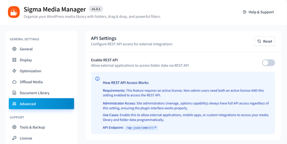
Task: Click the Reset button
Action: click(x=265, y=41)
